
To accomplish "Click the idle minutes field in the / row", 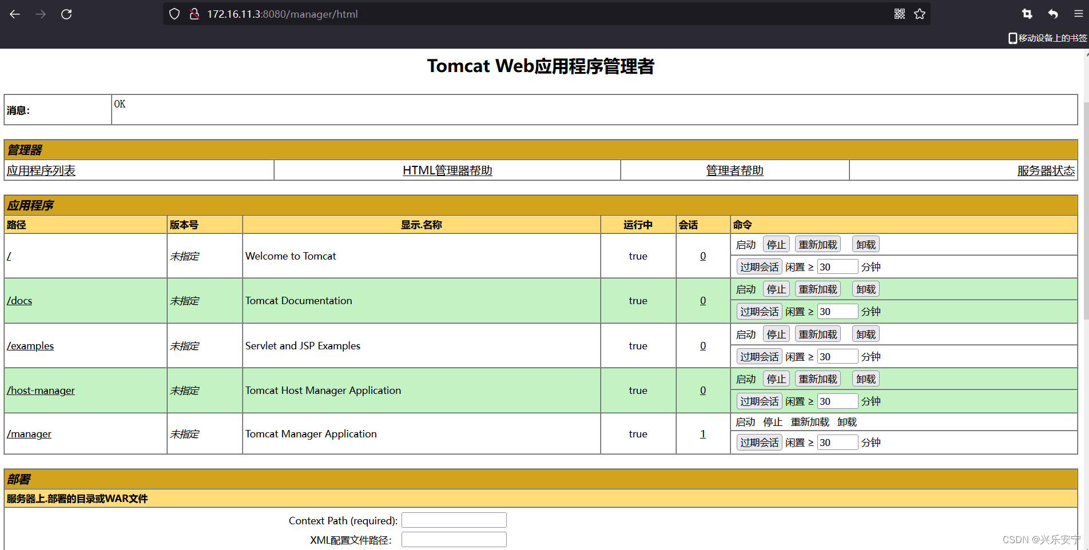I will [837, 267].
